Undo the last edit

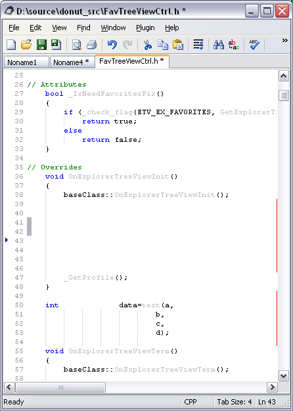point(112,45)
